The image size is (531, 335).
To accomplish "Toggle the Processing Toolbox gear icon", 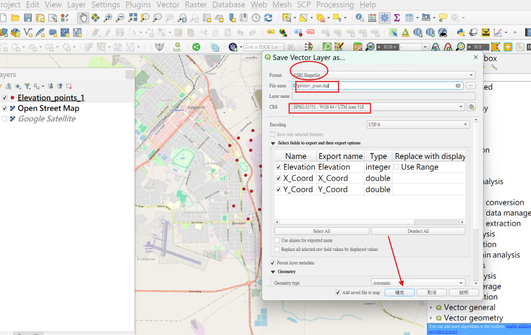I will 385,18.
